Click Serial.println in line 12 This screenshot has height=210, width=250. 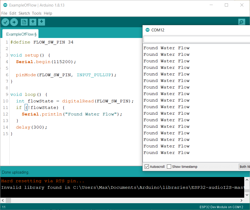click(42, 114)
